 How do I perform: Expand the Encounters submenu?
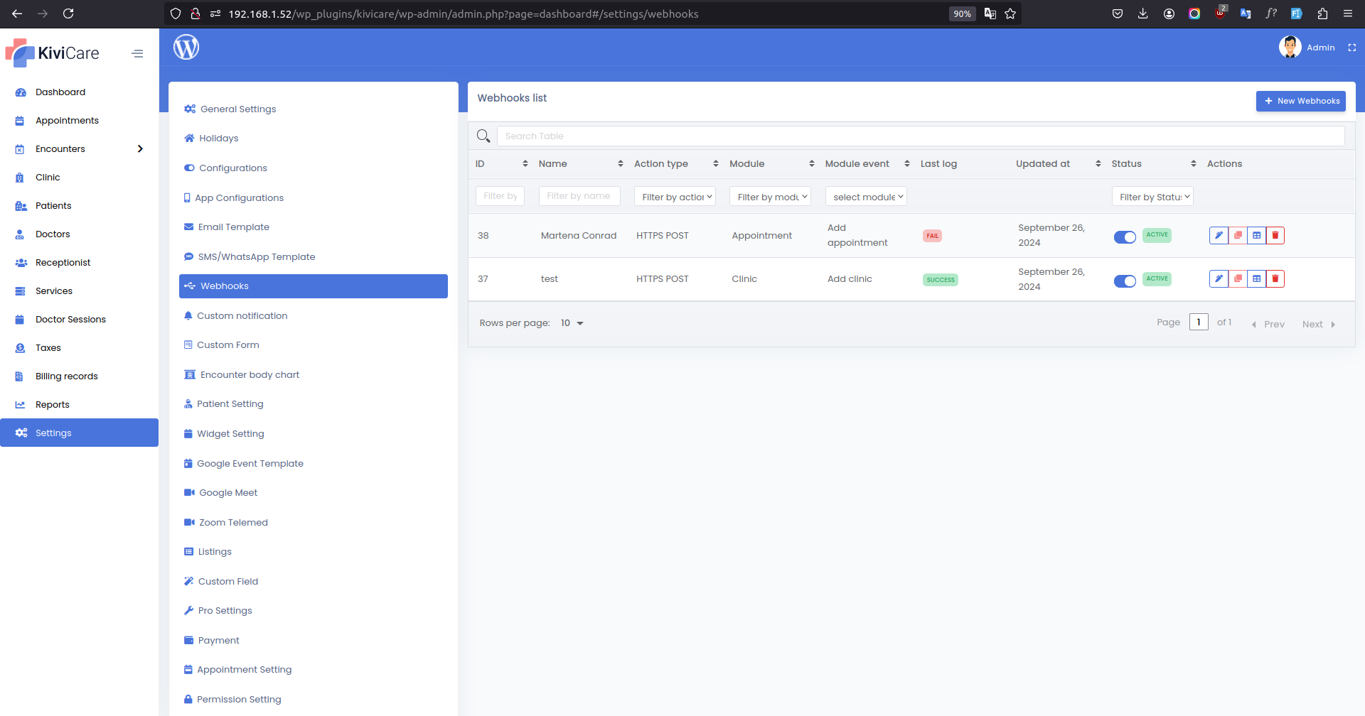coord(140,148)
